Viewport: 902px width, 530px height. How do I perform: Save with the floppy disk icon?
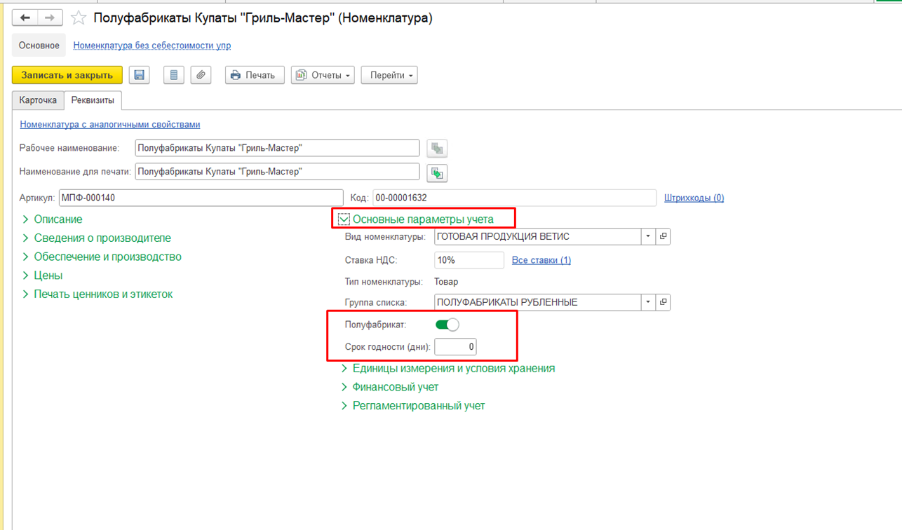(x=139, y=75)
